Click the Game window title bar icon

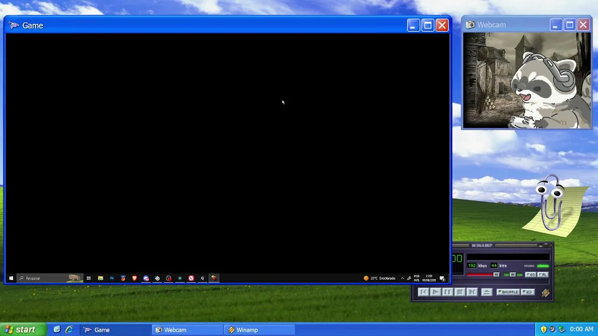tap(14, 25)
